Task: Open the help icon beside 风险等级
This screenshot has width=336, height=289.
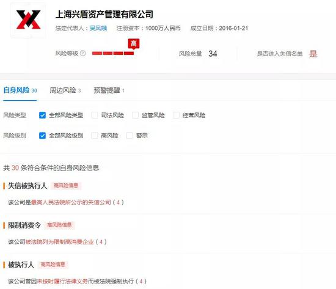Action: [x=82, y=53]
